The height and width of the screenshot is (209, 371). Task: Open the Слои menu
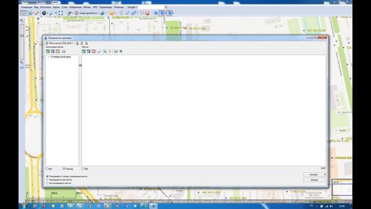(64, 7)
